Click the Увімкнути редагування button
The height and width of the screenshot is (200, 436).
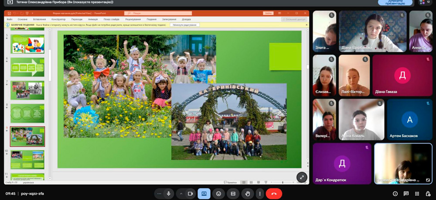184,25
